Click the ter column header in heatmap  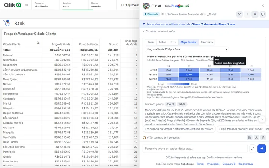click(x=189, y=66)
